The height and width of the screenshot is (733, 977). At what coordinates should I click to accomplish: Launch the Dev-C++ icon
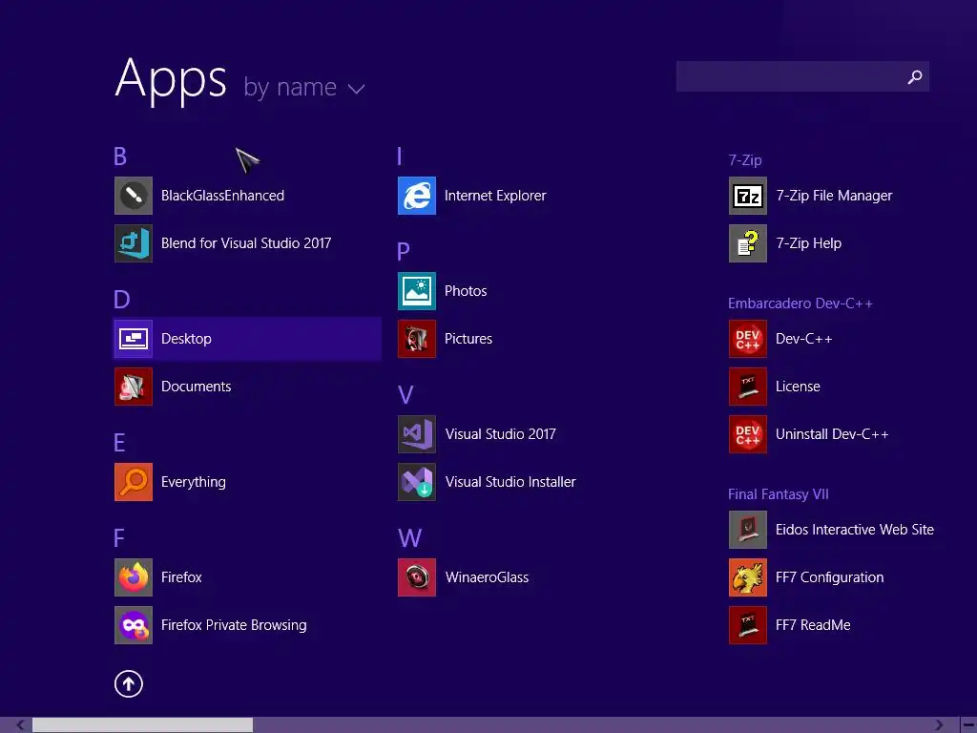tap(748, 339)
